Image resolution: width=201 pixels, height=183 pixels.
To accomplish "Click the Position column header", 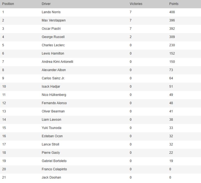I will 8,4.
